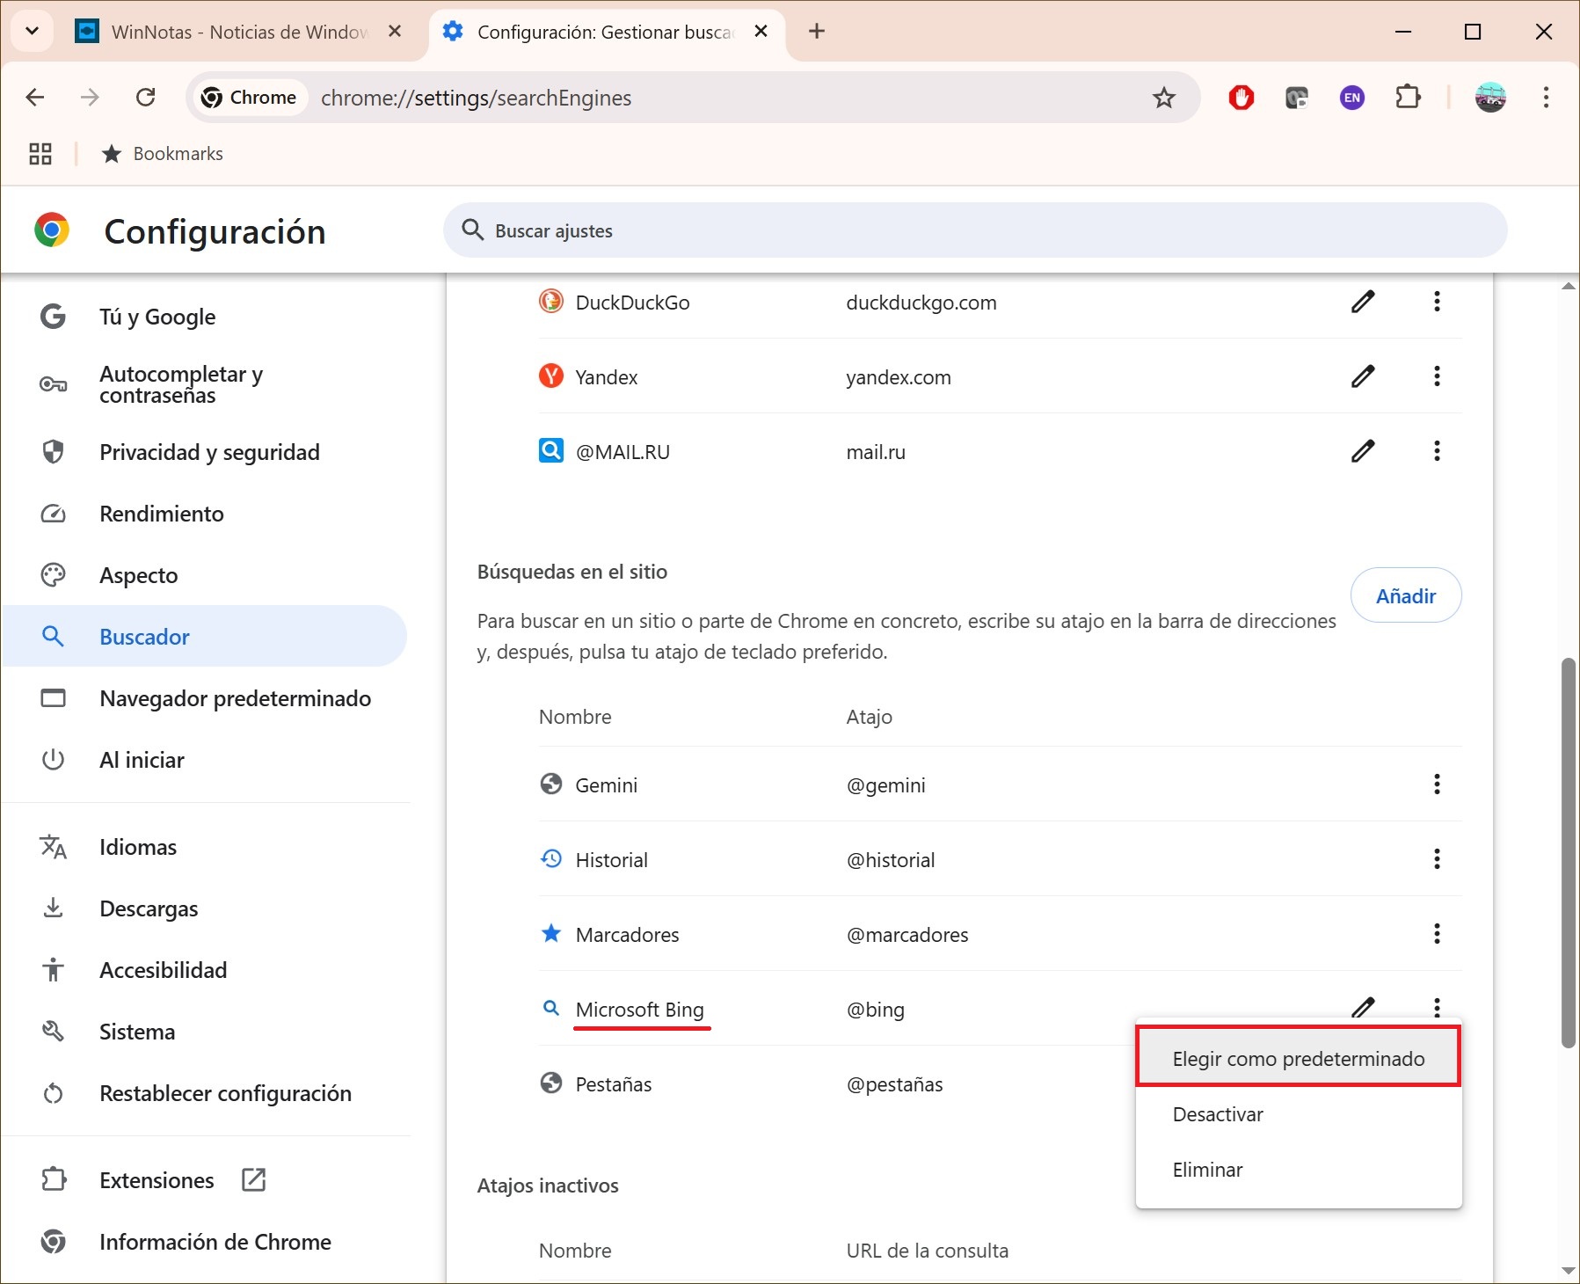Click the page vertical scrollbar thumb
1580x1284 pixels.
pos(1569,851)
